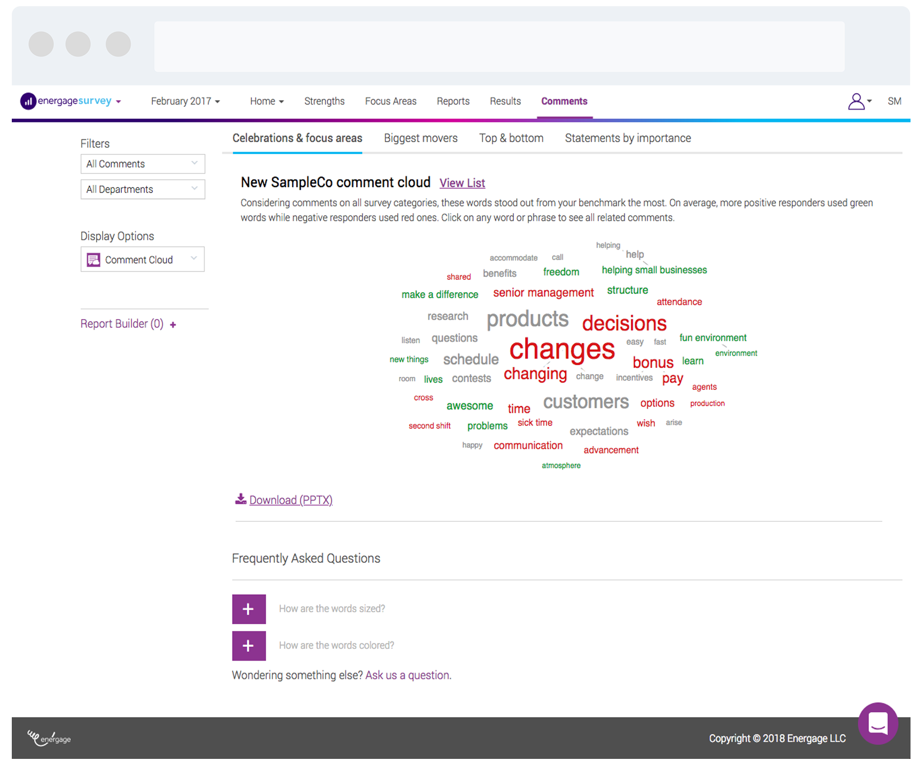This screenshot has width=924, height=769.
Task: Open the All Comments filter dropdown
Action: (x=142, y=163)
